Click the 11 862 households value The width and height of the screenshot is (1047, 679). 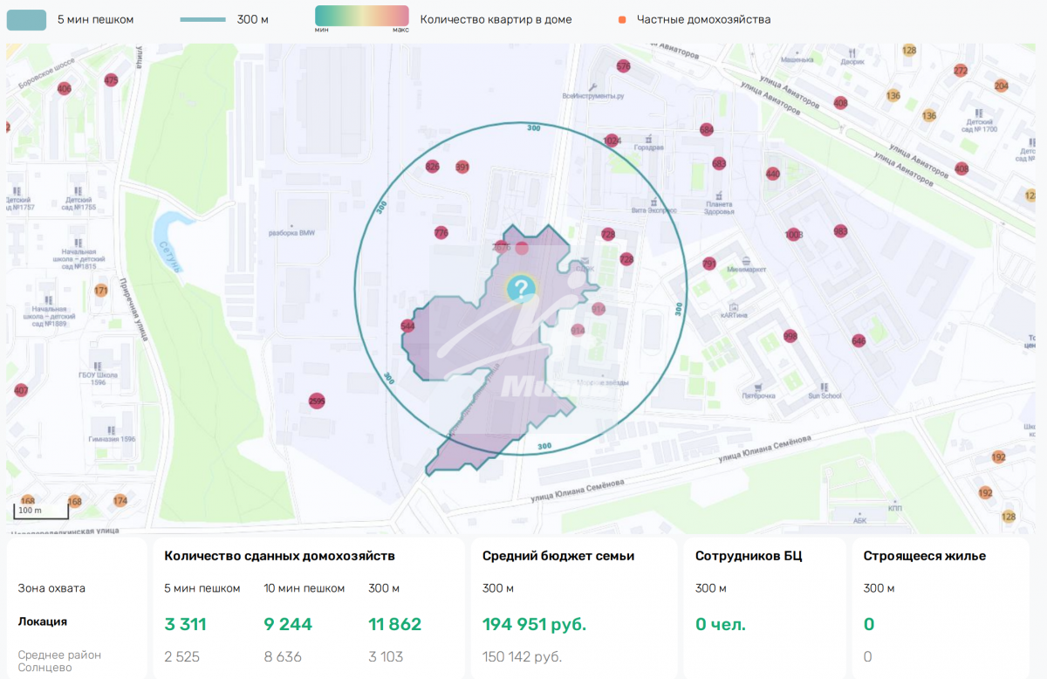coord(395,624)
